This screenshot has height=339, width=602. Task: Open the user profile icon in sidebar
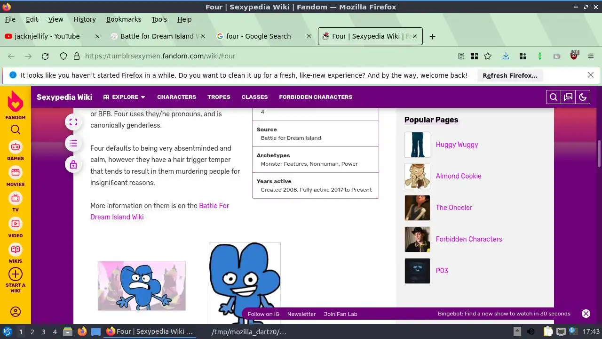pos(16,312)
